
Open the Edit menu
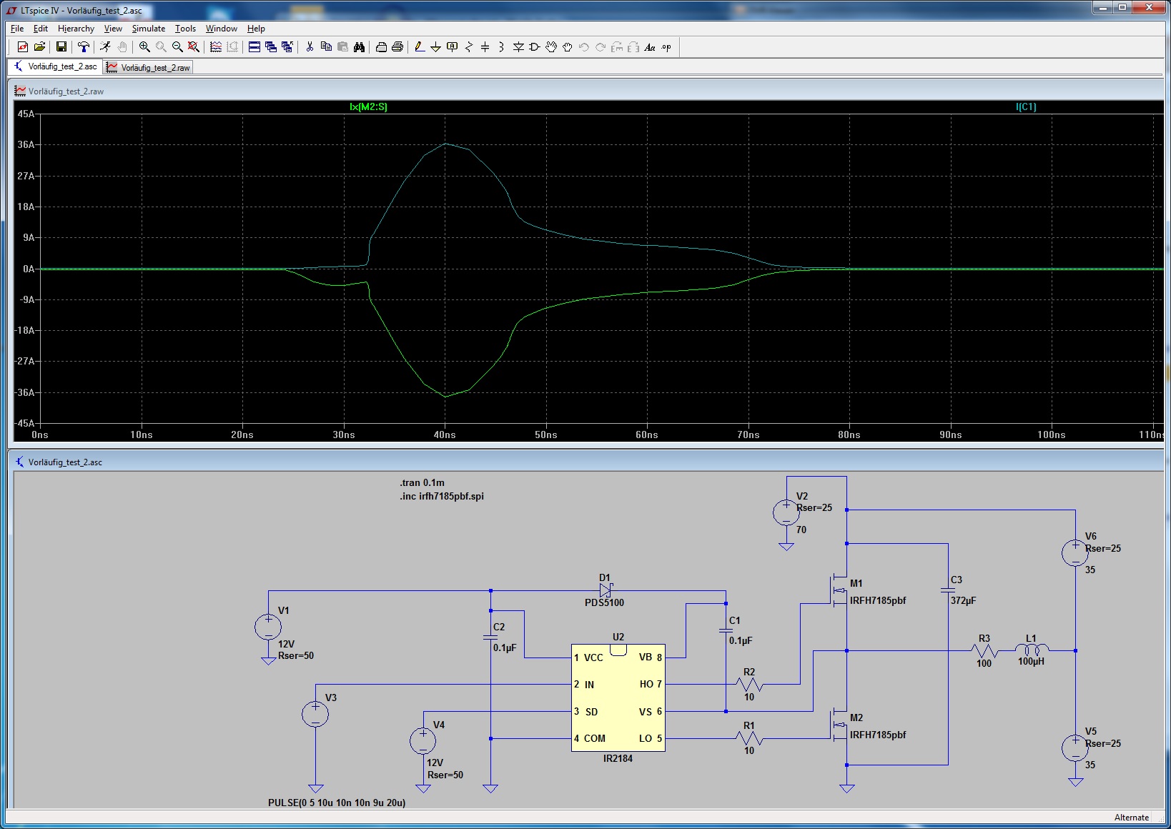coord(41,29)
